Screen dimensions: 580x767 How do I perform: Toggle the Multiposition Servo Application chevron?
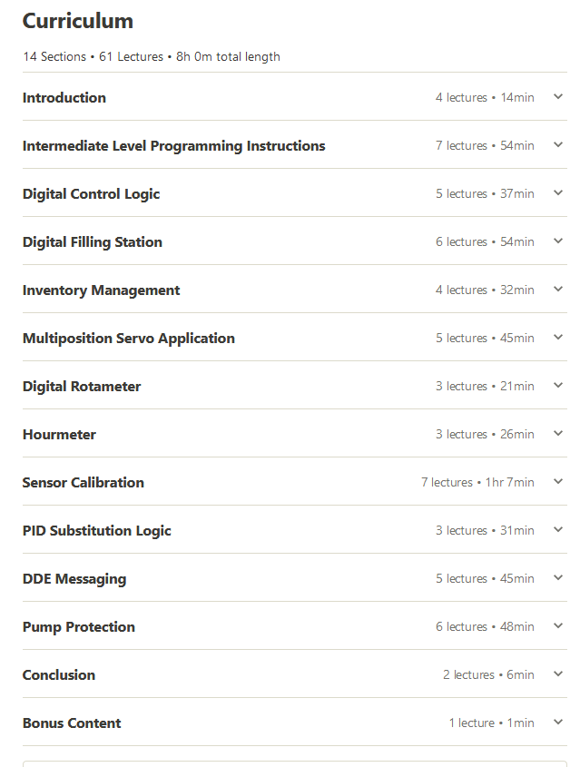(x=558, y=338)
